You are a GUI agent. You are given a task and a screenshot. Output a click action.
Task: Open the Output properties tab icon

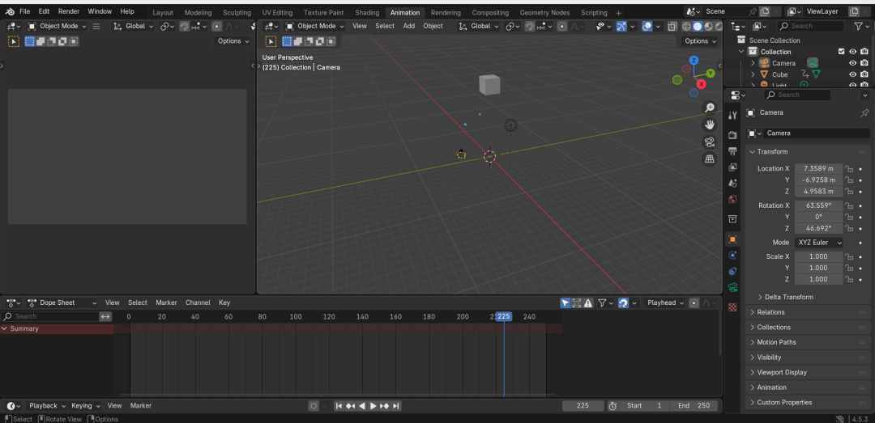pos(732,151)
